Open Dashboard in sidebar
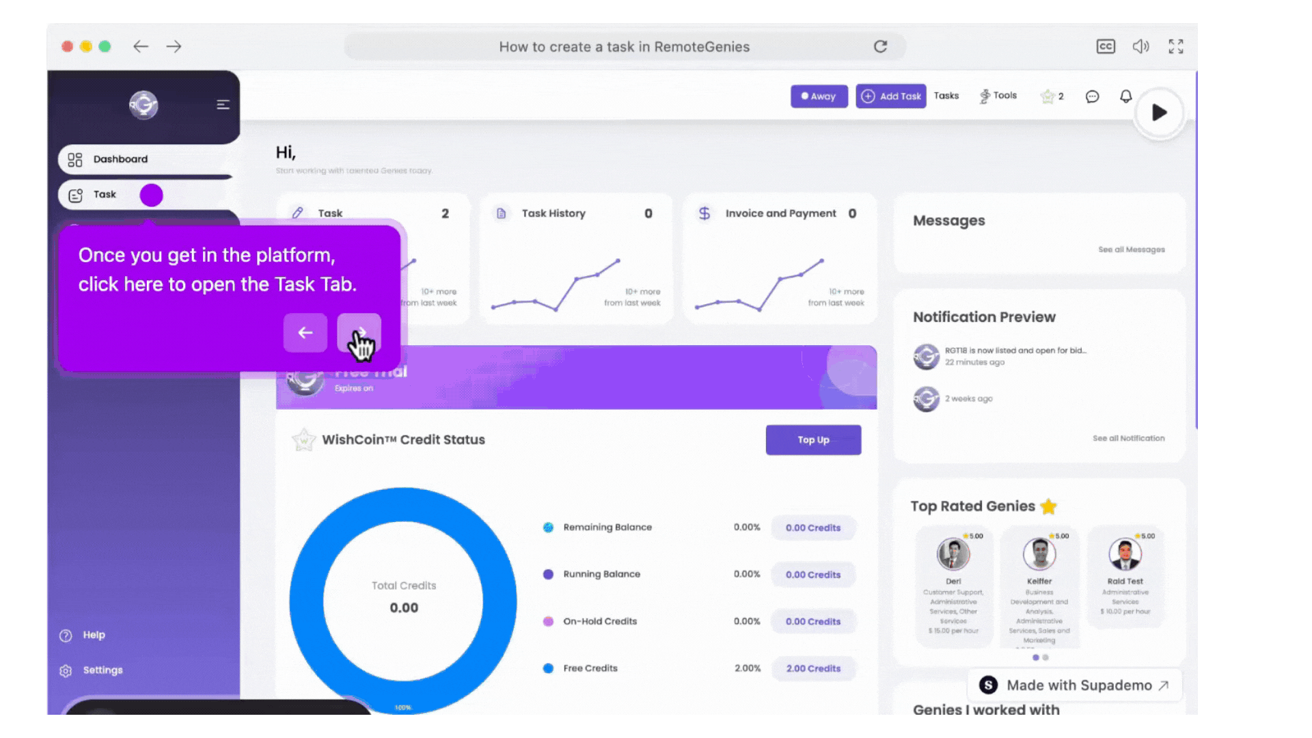The height and width of the screenshot is (738, 1312). tap(146, 159)
